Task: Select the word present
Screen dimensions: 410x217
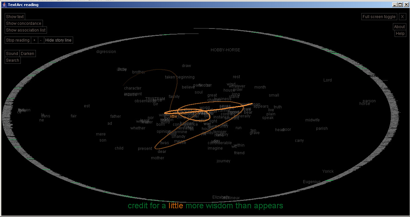Action: tap(145, 149)
